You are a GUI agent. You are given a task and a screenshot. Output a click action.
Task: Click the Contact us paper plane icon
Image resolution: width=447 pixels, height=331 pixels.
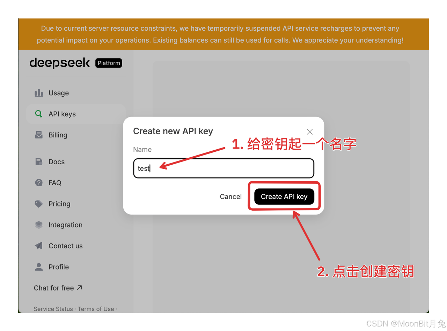[39, 246]
